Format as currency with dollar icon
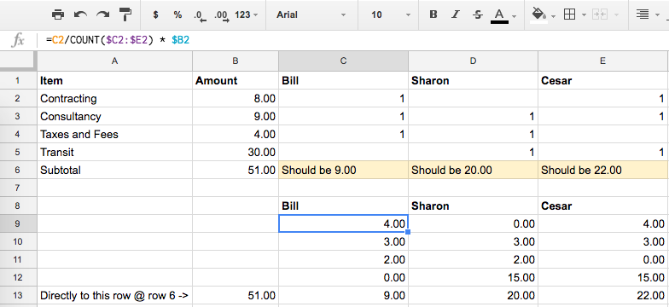The image size is (669, 307). click(x=155, y=15)
